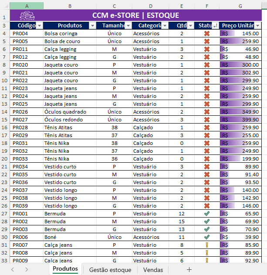
Task: Open the Status sorted filter dropdown
Action: click(x=216, y=26)
